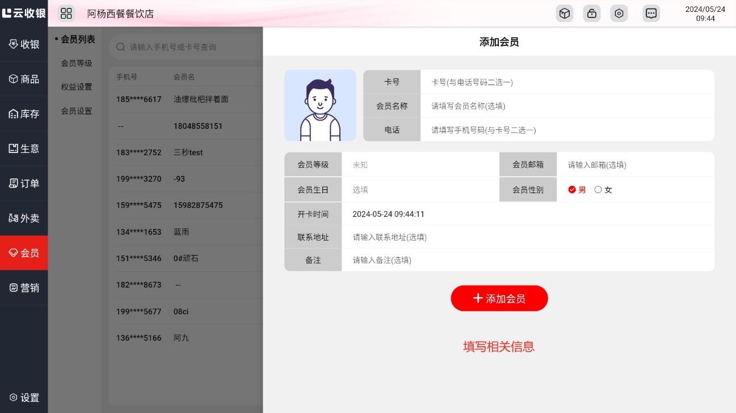Screen dimensions: 736x413
Task: Open the message chat icon
Action: coord(651,14)
